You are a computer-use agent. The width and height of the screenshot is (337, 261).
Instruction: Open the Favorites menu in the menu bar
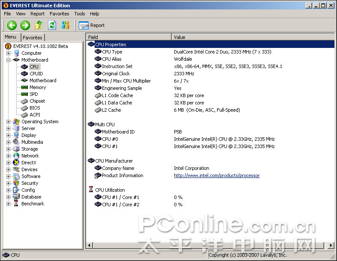60,14
